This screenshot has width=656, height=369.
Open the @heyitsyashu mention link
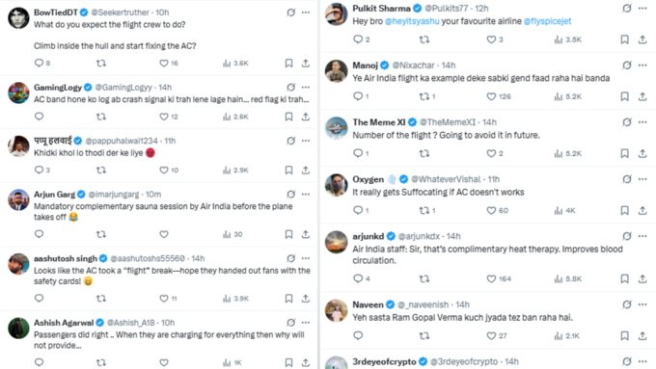pyautogui.click(x=412, y=21)
